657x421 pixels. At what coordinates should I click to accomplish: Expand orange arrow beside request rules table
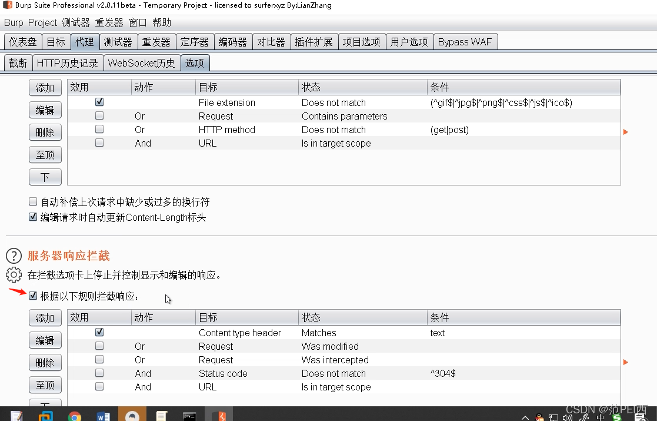[x=626, y=132]
